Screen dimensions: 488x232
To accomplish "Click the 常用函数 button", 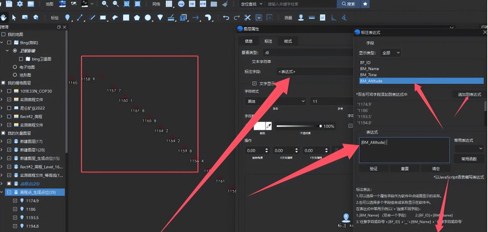I will [469, 159].
